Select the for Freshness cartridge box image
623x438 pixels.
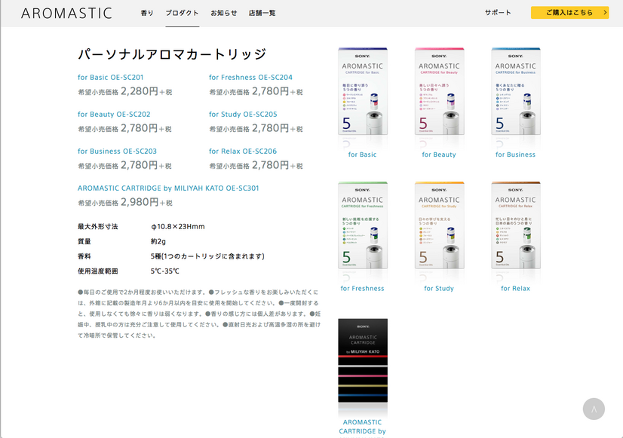point(363,225)
